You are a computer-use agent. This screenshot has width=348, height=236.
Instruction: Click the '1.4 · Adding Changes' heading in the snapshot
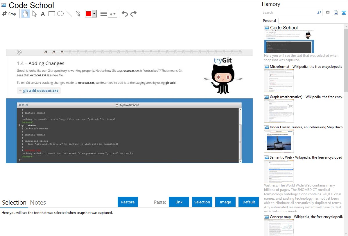pyautogui.click(x=41, y=64)
